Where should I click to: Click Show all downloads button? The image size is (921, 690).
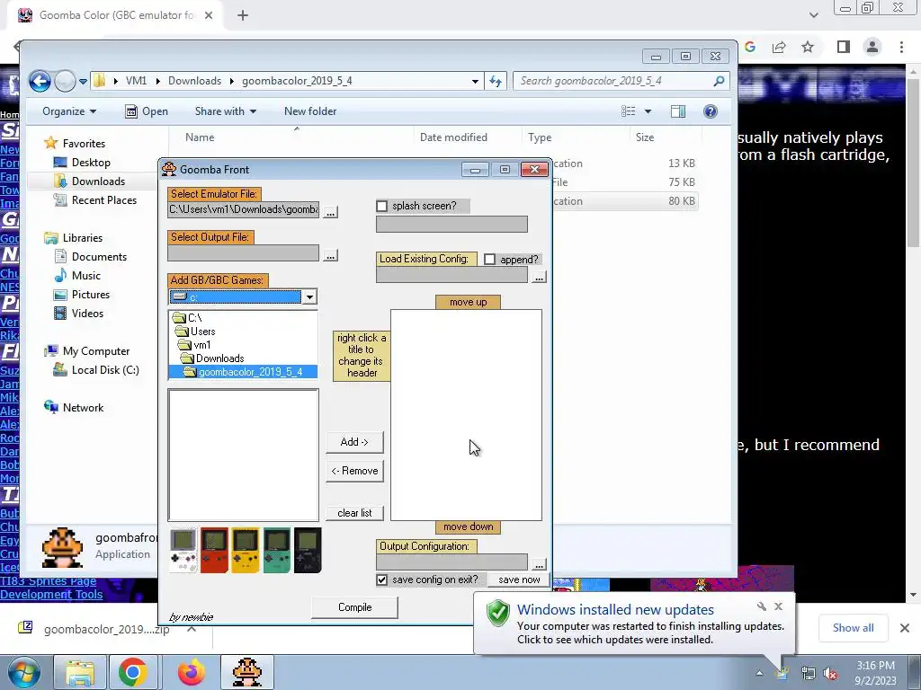tap(853, 628)
